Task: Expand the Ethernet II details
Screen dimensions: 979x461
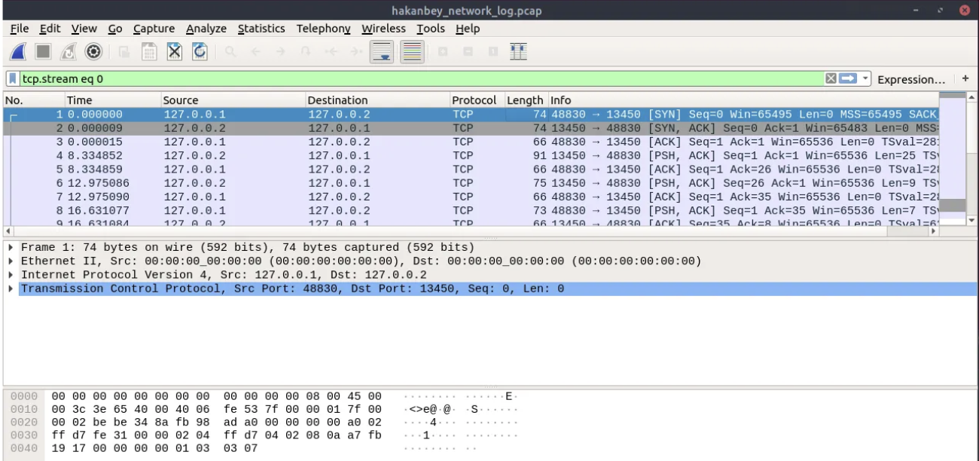Action: click(10, 261)
